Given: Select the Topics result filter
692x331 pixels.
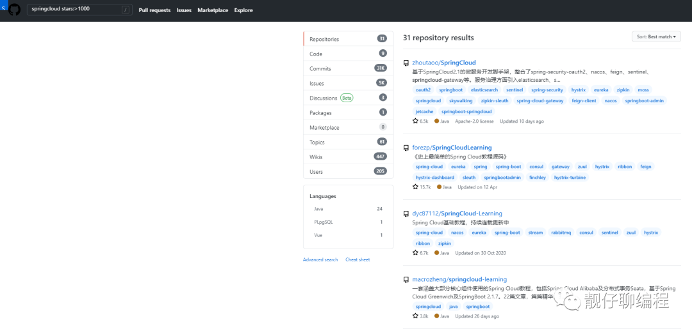Looking at the screenshot, I should [x=348, y=142].
